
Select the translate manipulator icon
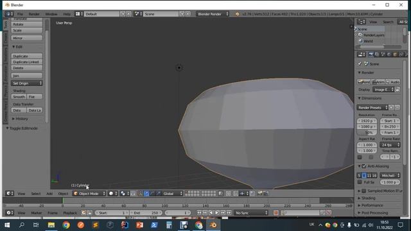tap(146, 194)
